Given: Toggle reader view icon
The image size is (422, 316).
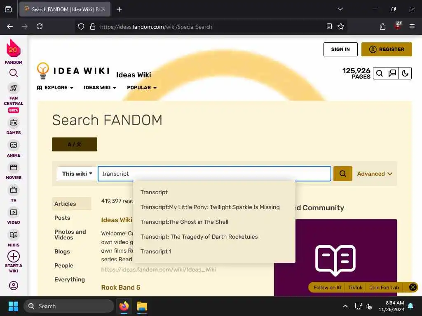Looking at the screenshot, I should click(x=329, y=26).
